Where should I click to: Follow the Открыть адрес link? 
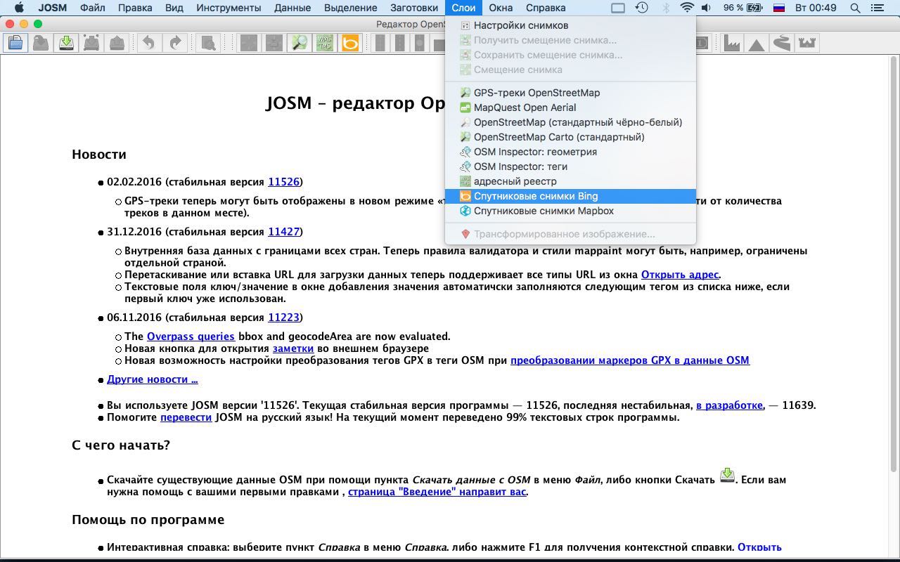[680, 274]
